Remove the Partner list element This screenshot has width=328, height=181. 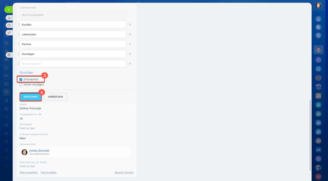pos(130,44)
